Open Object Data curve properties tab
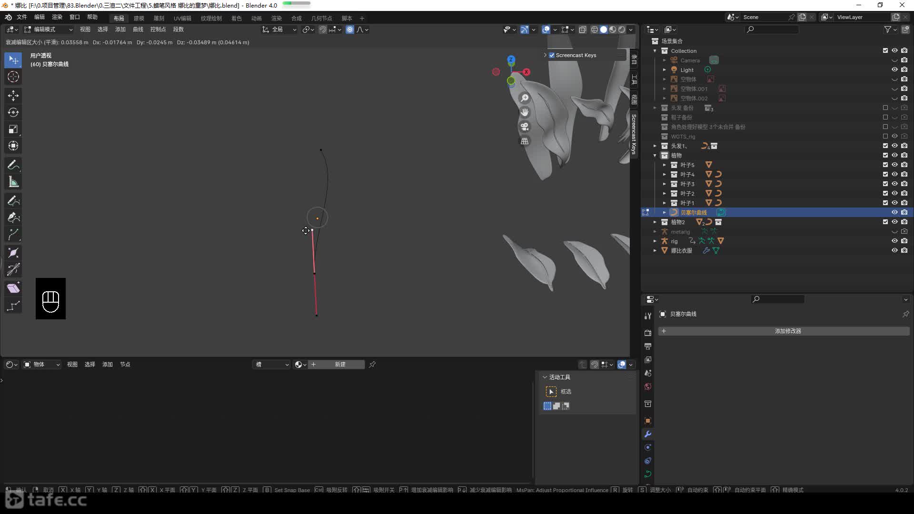914x514 pixels. tap(648, 474)
